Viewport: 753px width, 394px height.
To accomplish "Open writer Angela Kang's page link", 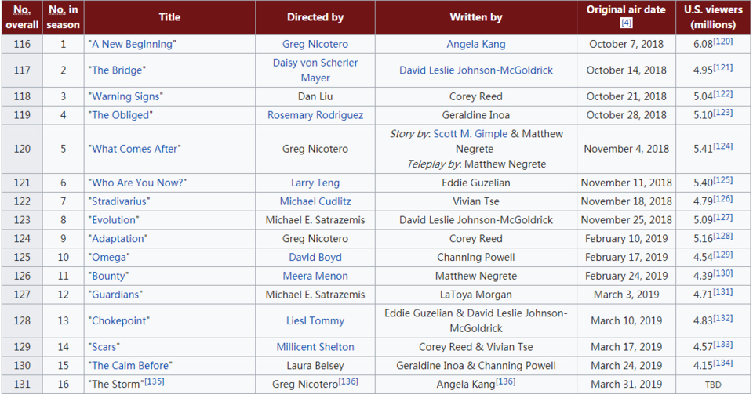I will [x=475, y=44].
